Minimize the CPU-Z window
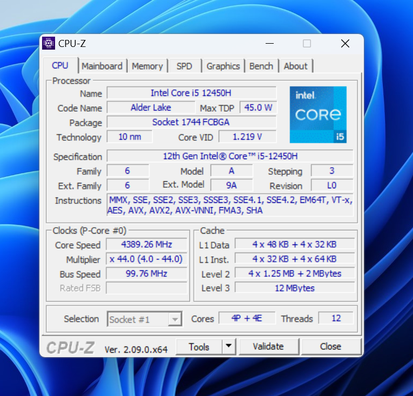This screenshot has height=396, width=413. click(269, 44)
